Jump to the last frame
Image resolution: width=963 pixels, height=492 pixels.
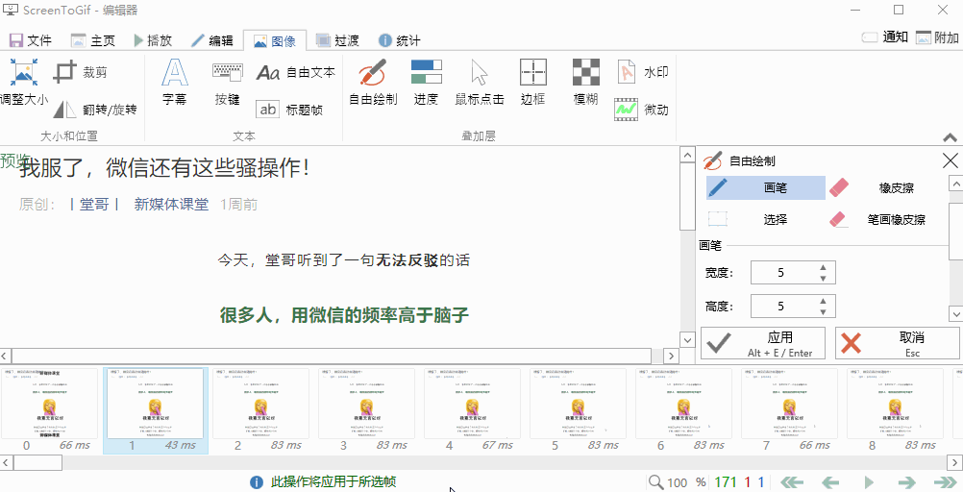(x=945, y=482)
